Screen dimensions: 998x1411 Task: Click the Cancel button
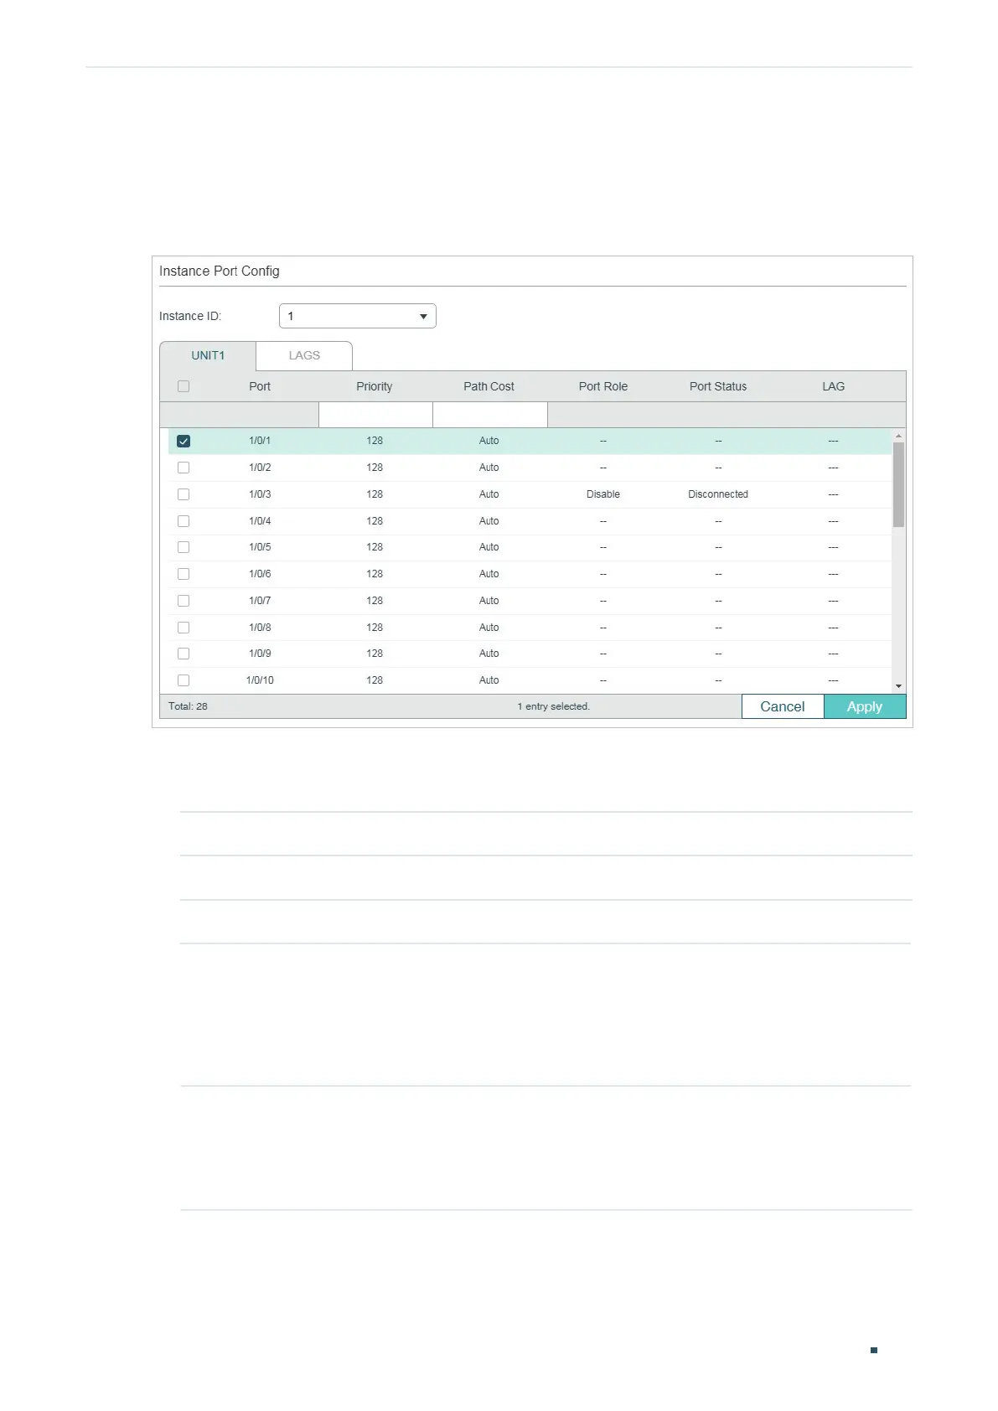coord(783,706)
